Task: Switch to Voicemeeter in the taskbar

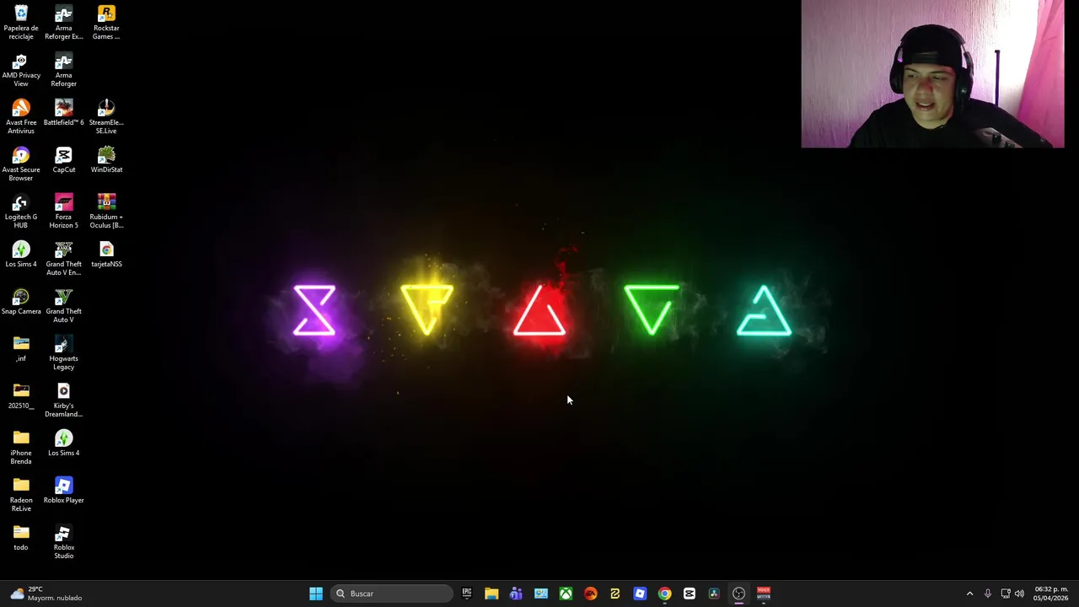Action: click(x=763, y=594)
